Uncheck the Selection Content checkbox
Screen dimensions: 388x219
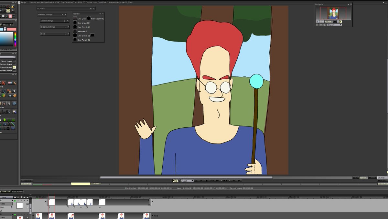pyautogui.click(x=14, y=67)
